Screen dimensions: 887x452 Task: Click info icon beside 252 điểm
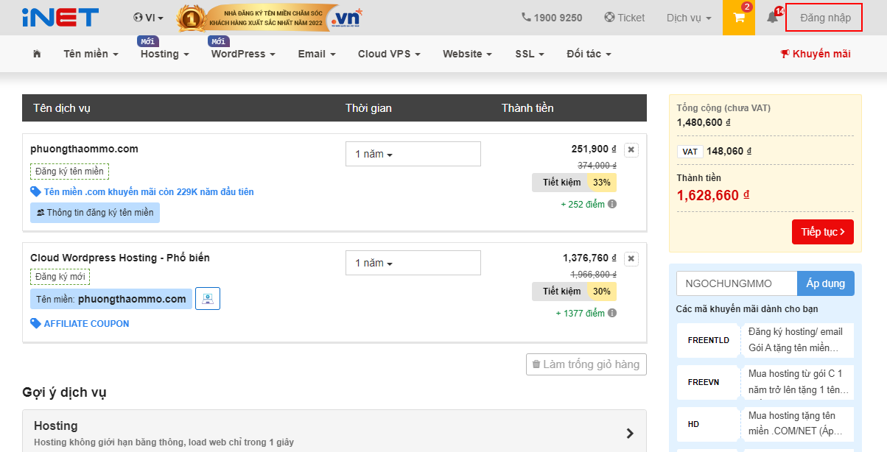point(612,204)
